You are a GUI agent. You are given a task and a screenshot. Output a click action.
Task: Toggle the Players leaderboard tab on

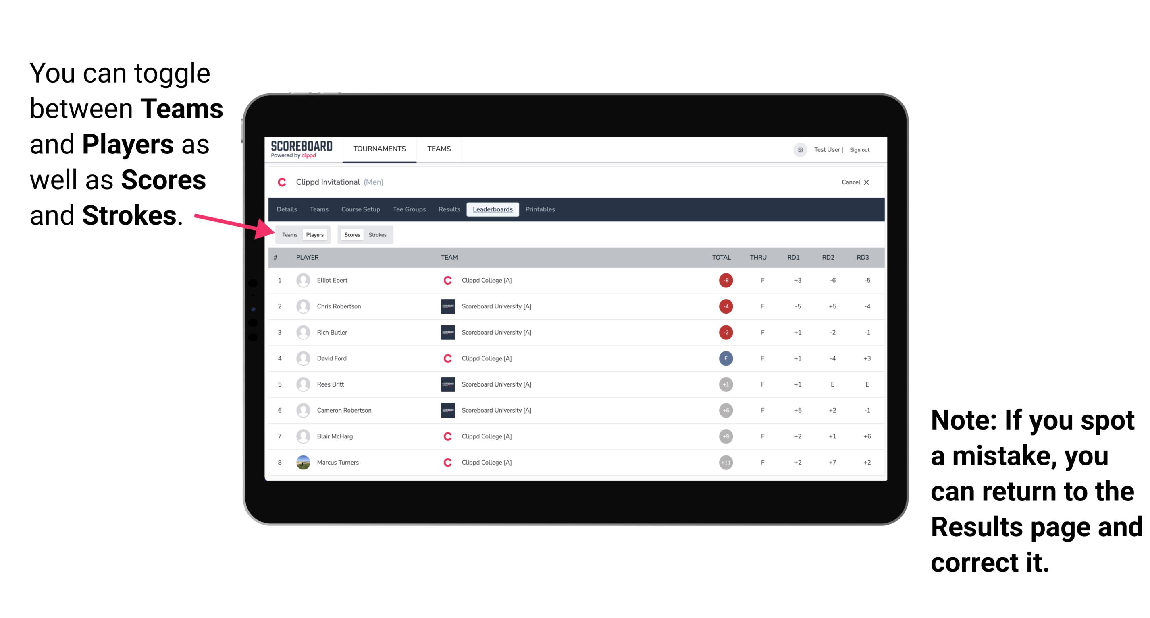314,234
